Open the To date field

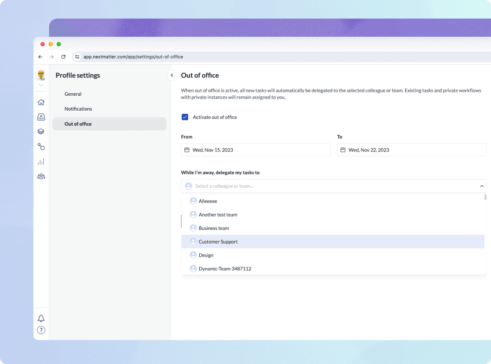point(411,150)
